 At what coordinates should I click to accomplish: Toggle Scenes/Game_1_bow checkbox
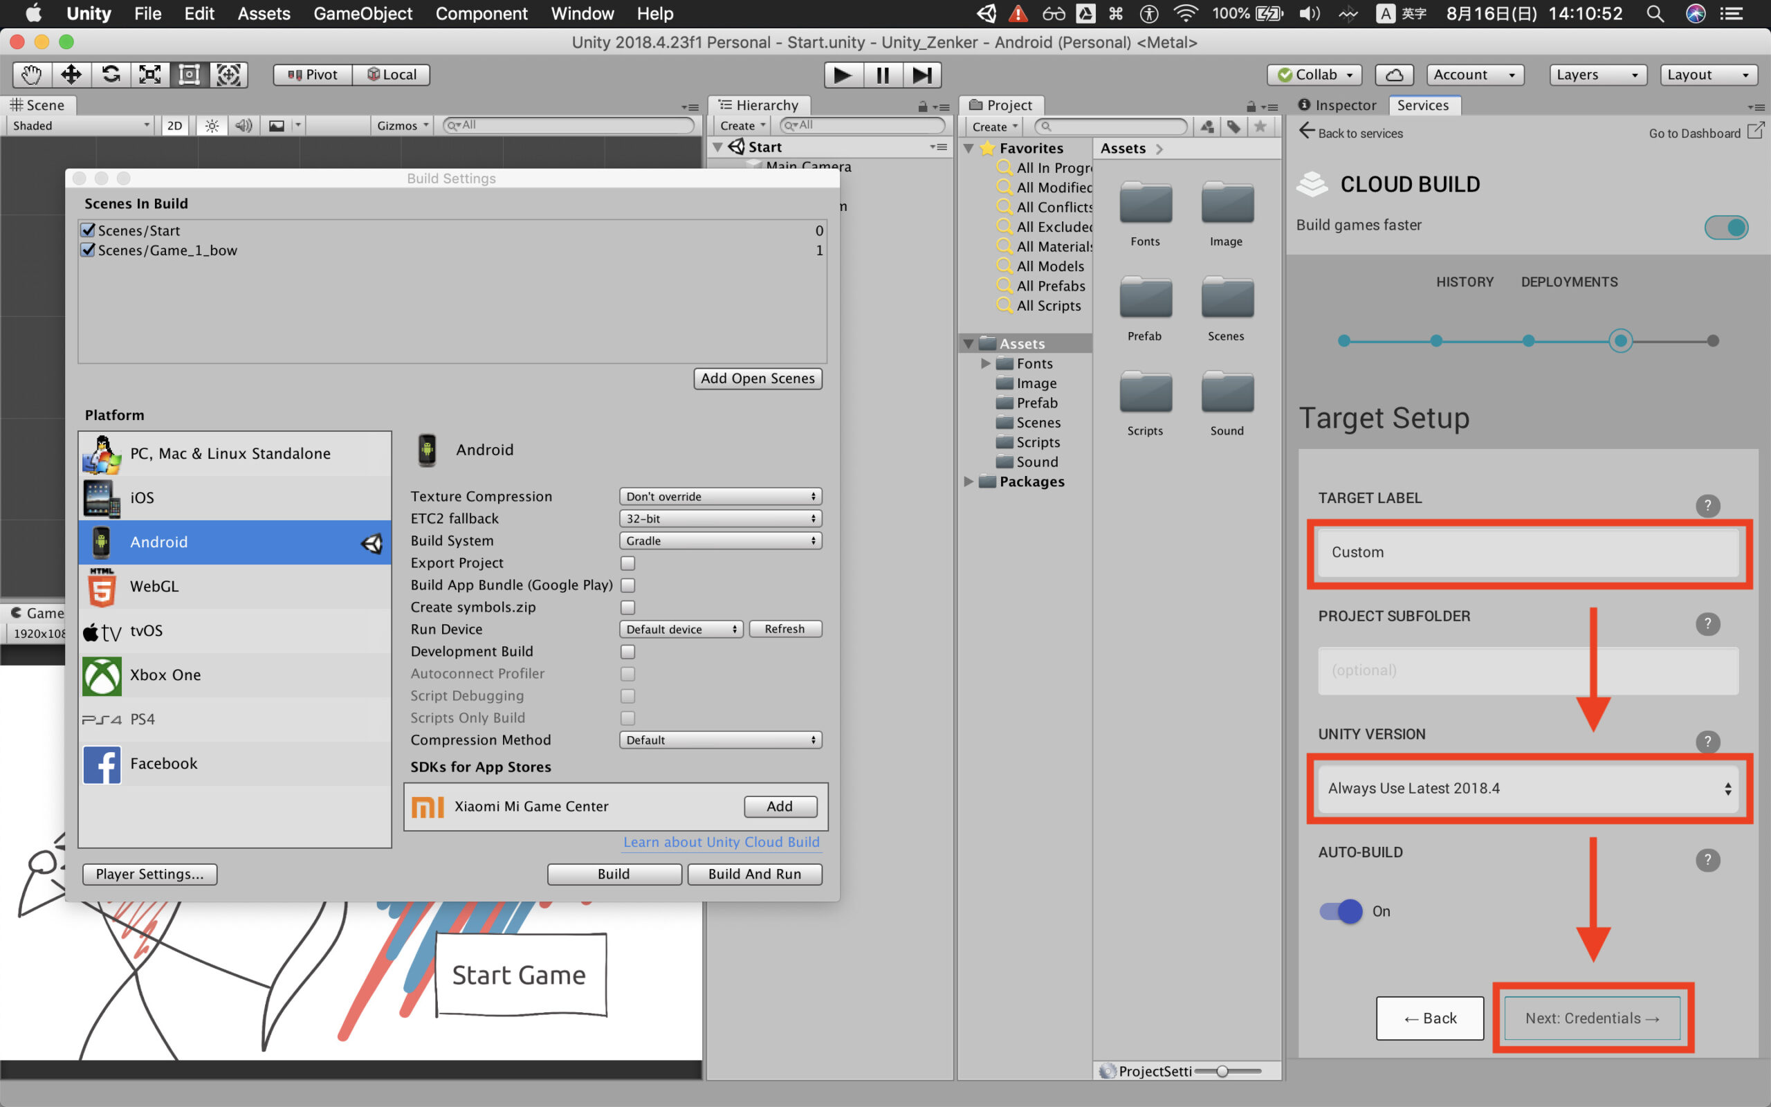89,250
